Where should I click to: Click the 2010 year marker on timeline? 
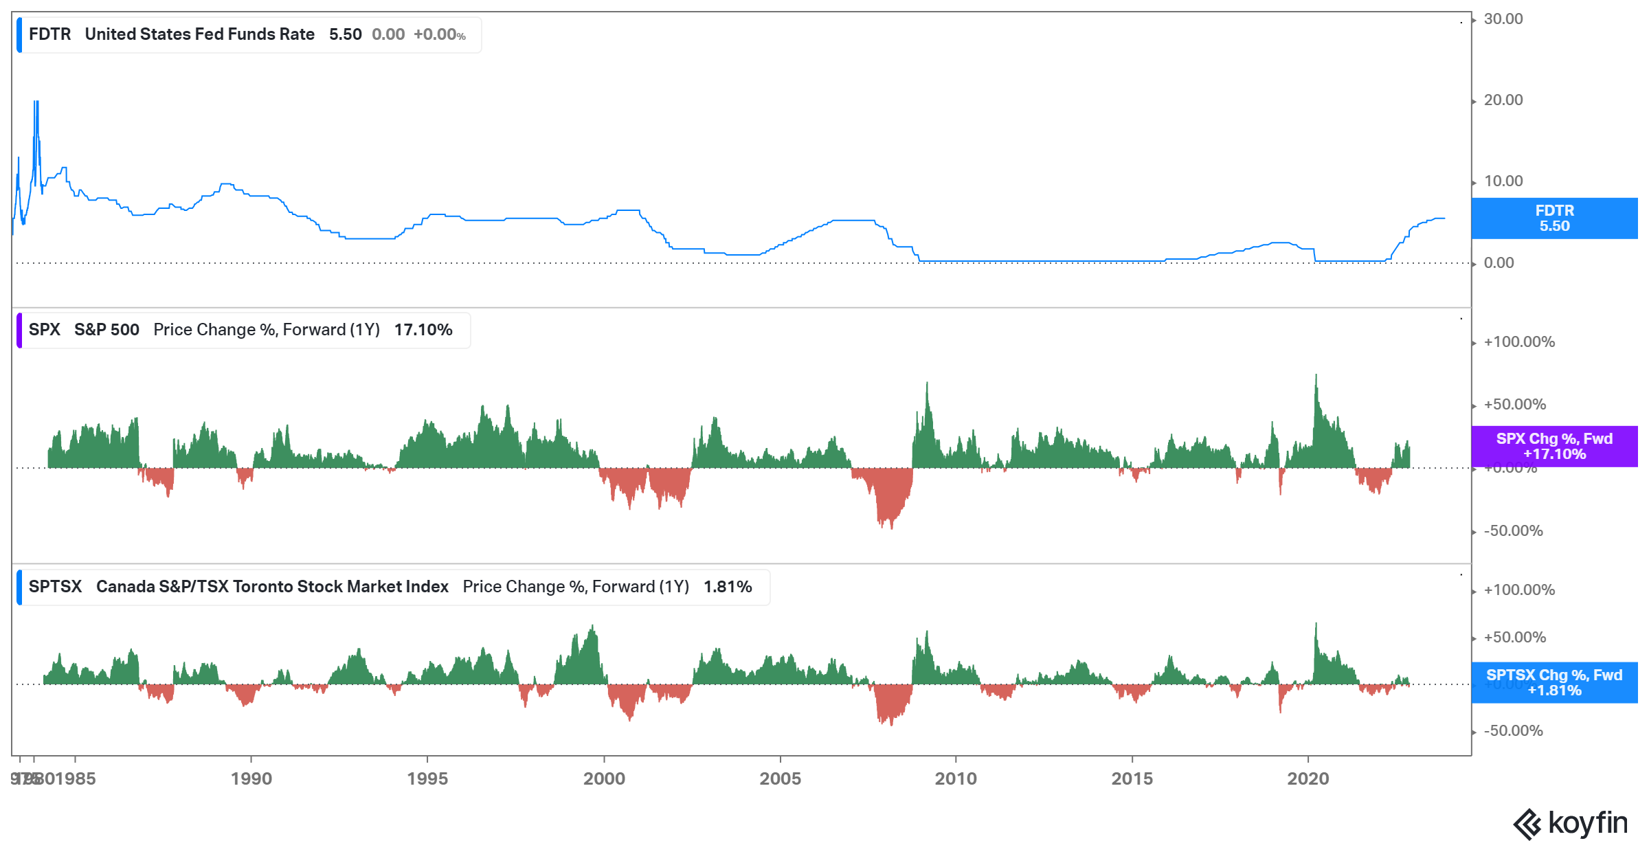956,778
